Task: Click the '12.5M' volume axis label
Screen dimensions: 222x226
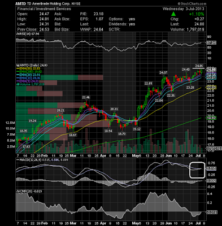Action: pos(11,123)
